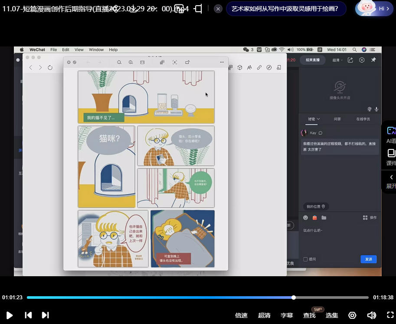The height and width of the screenshot is (324, 396).
Task: Click 查找 search in video
Action: tap(309, 315)
